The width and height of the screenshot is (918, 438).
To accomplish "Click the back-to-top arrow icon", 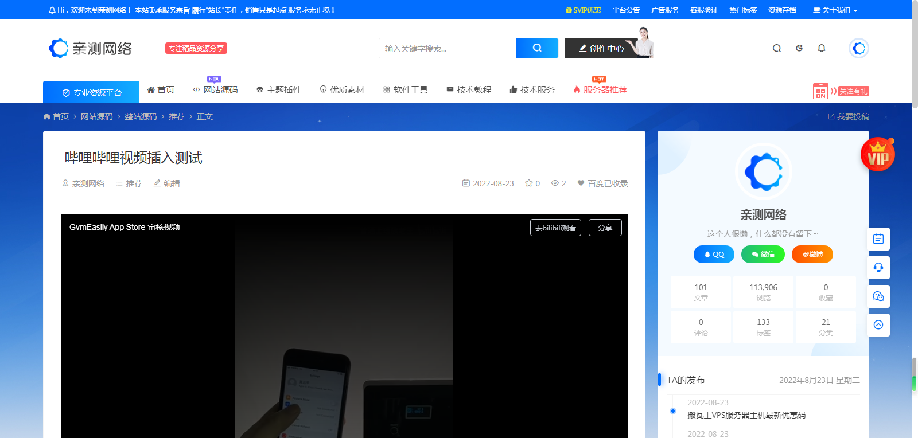I will point(878,324).
